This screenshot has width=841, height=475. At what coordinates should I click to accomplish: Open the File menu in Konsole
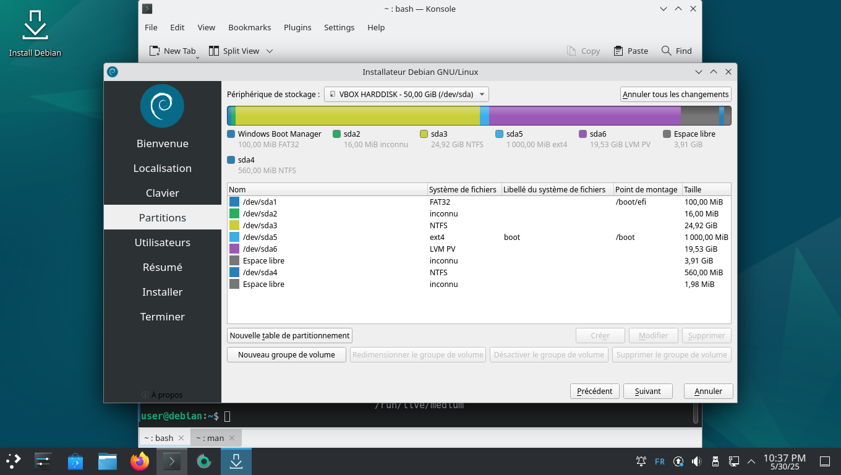[x=151, y=27]
